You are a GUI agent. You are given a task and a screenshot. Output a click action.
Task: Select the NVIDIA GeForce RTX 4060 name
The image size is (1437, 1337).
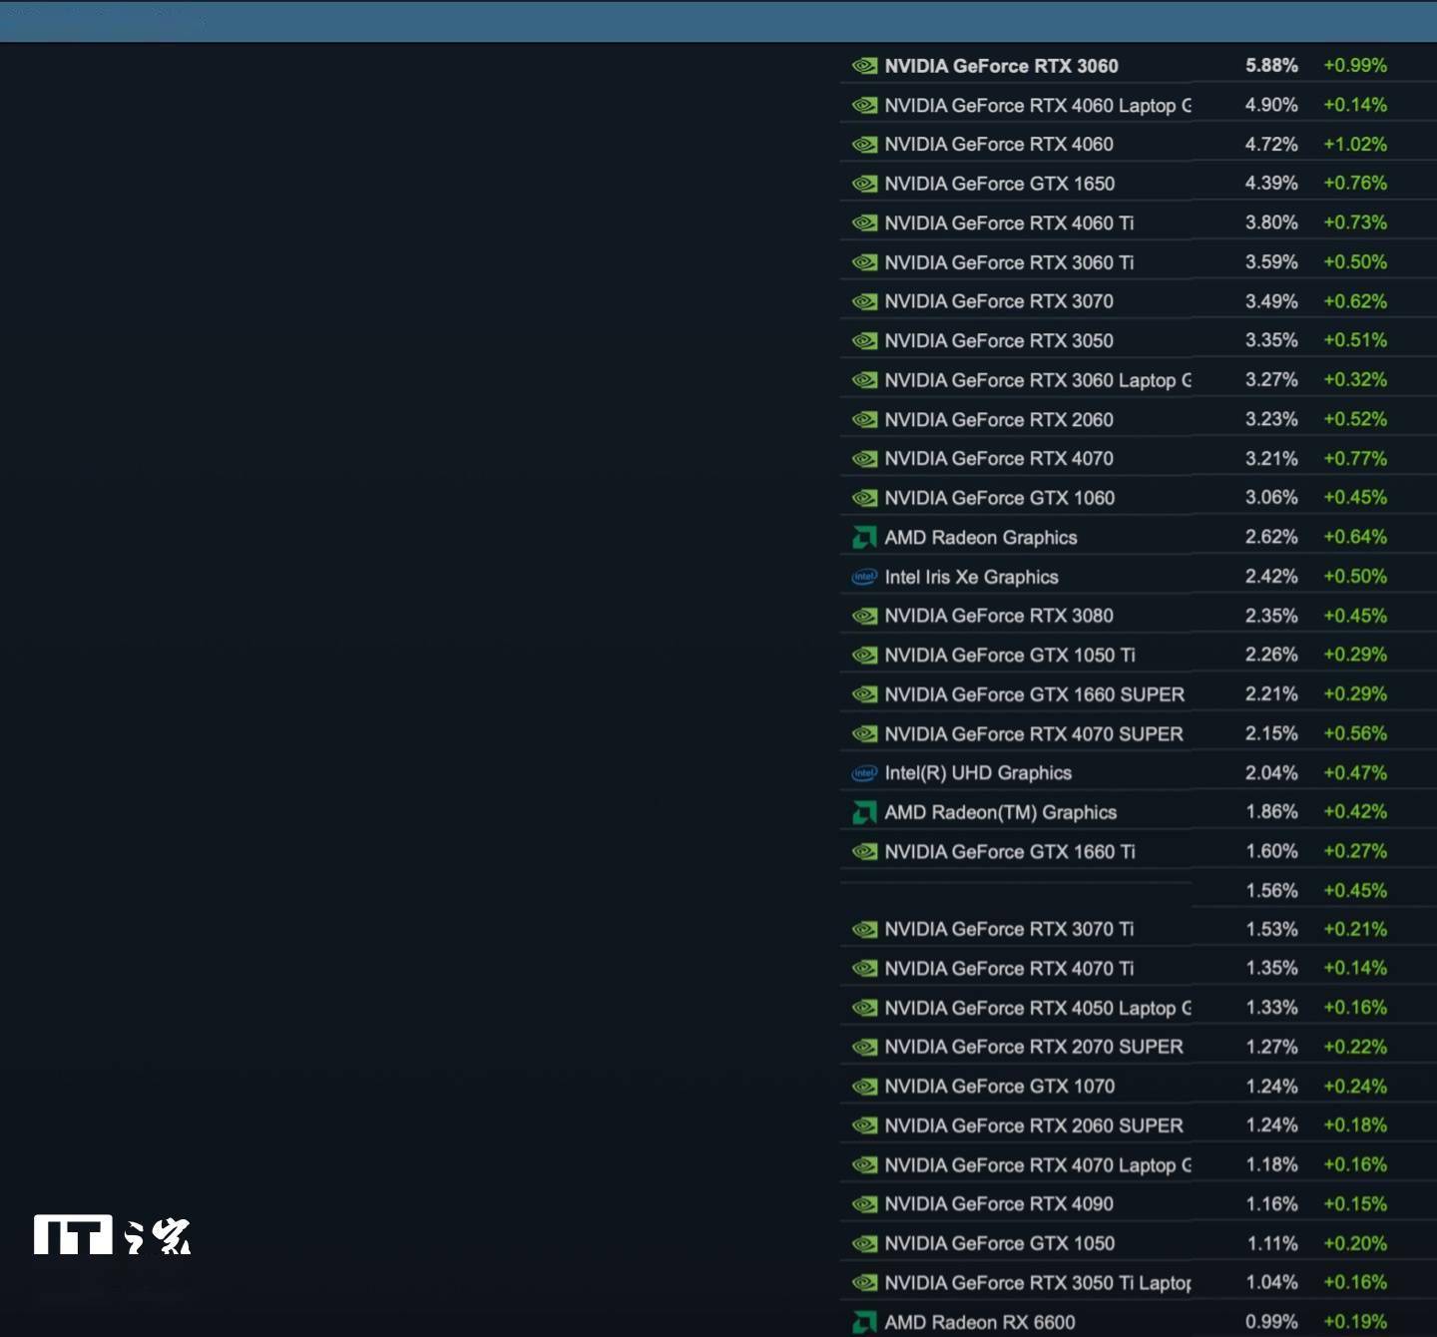(999, 145)
